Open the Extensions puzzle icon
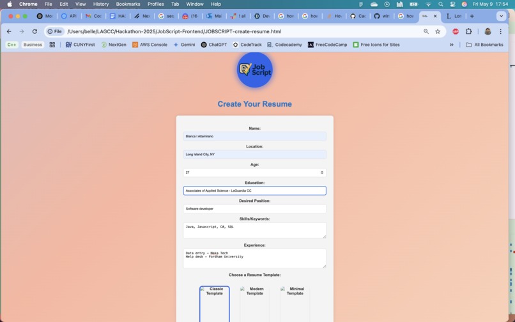 tap(469, 31)
